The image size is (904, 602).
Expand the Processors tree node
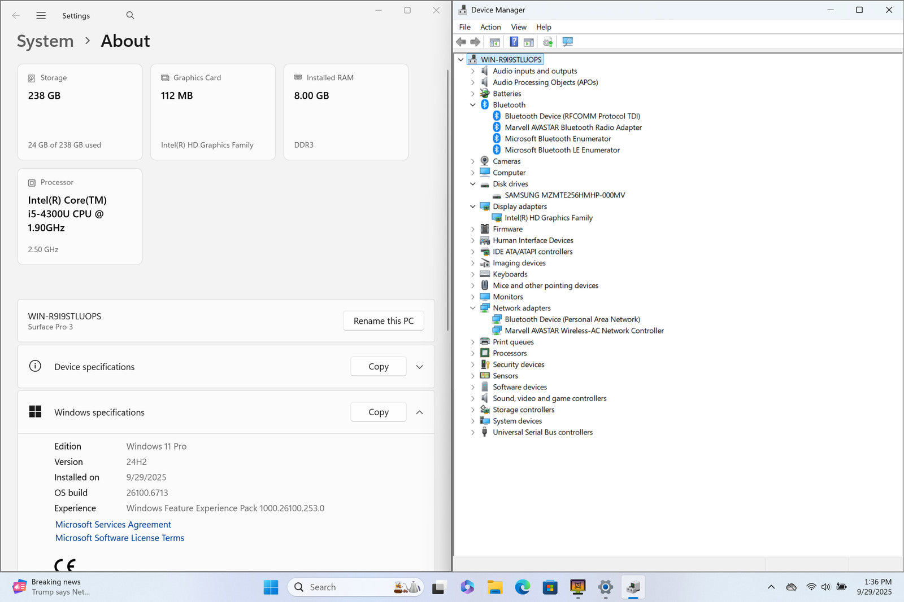[473, 353]
